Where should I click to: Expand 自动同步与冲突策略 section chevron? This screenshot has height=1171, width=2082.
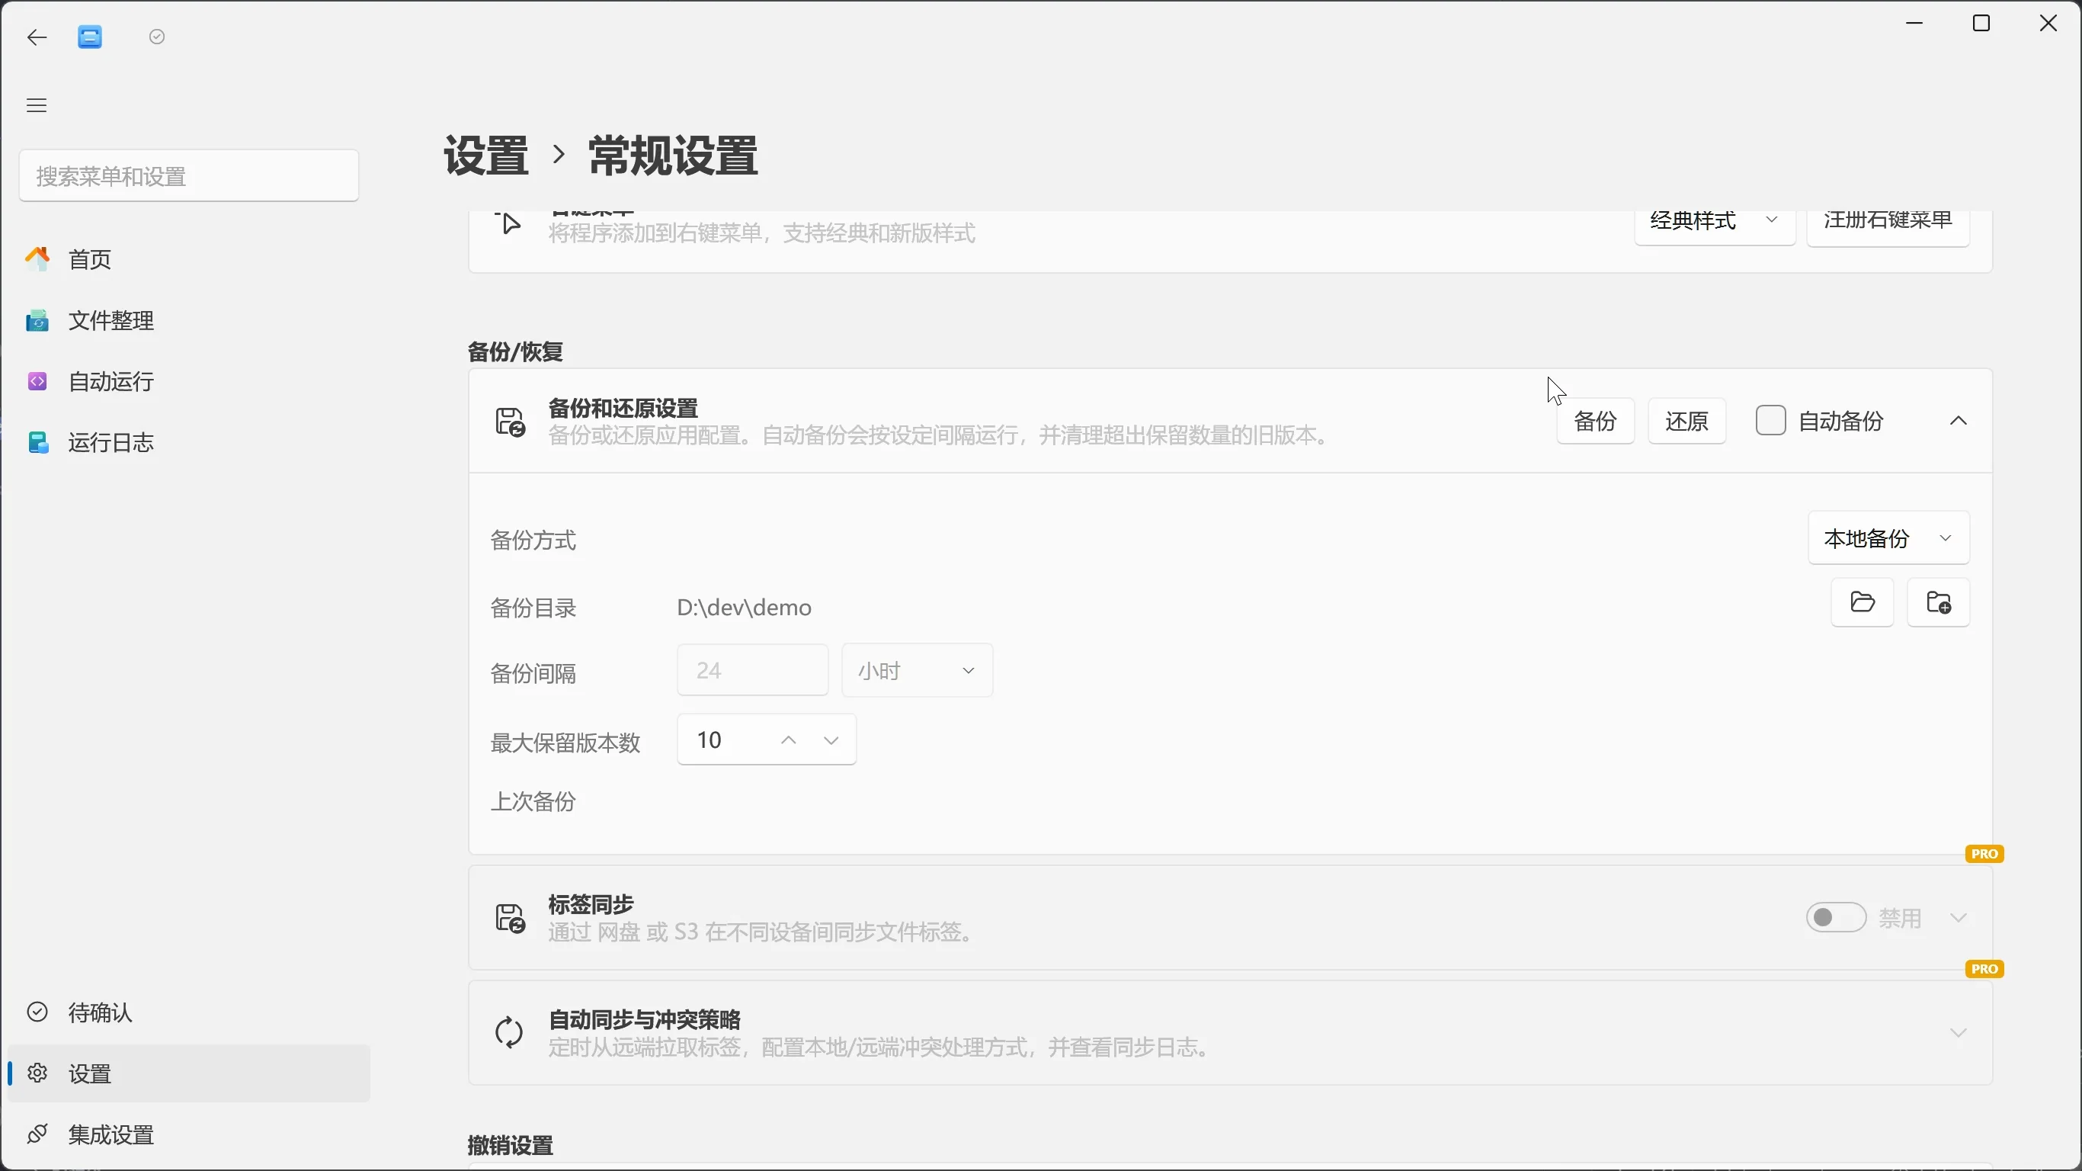[1959, 1035]
